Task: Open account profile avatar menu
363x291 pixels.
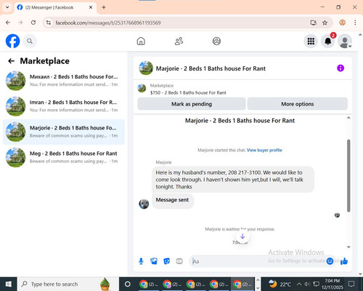Action: pyautogui.click(x=345, y=41)
